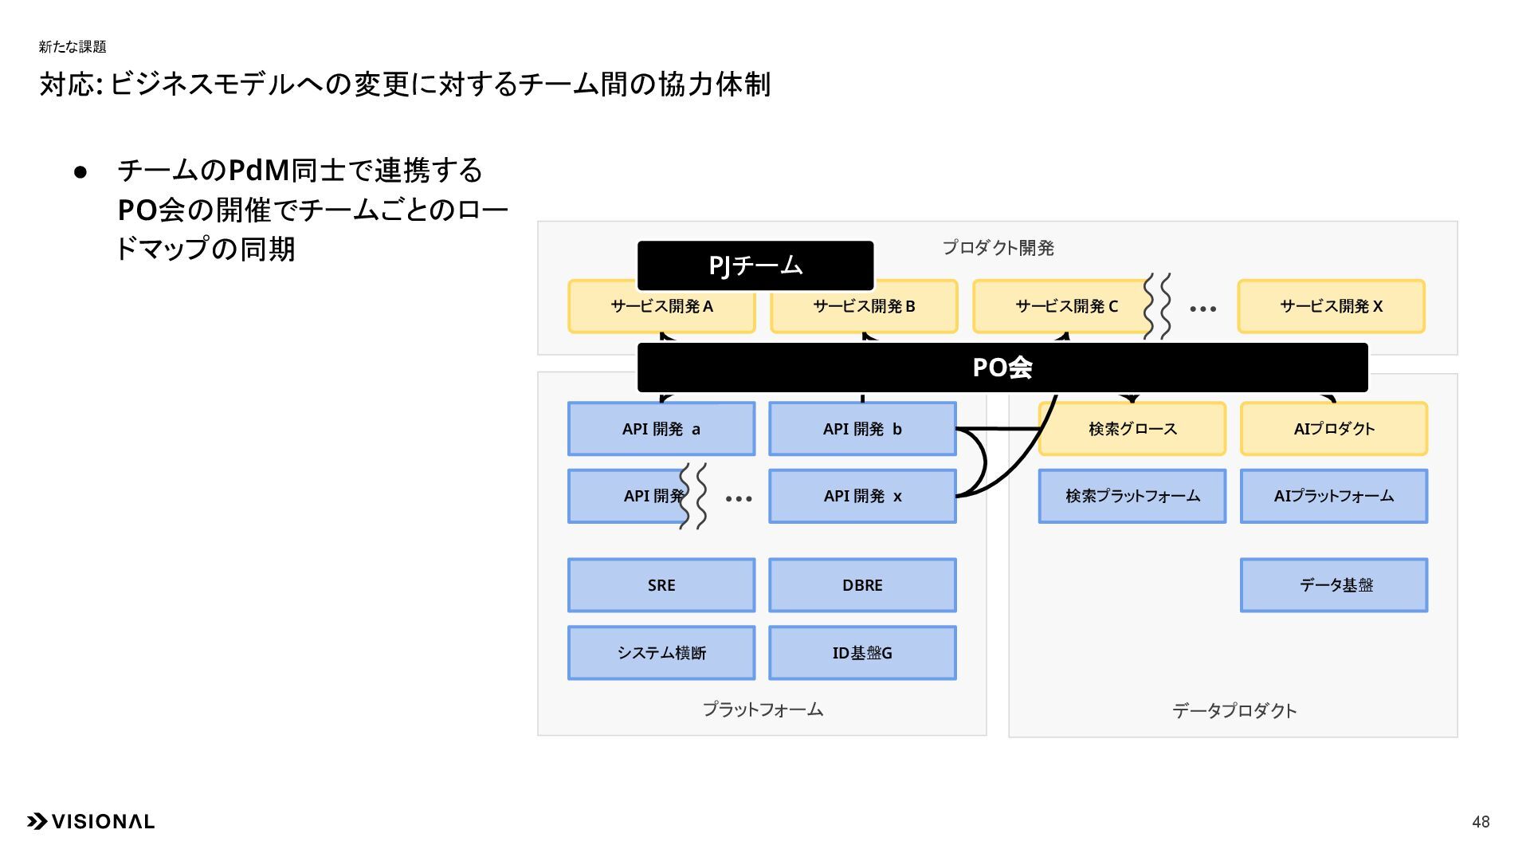The width and height of the screenshot is (1530, 861).
Task: Select the システム横断 box
Action: [661, 653]
